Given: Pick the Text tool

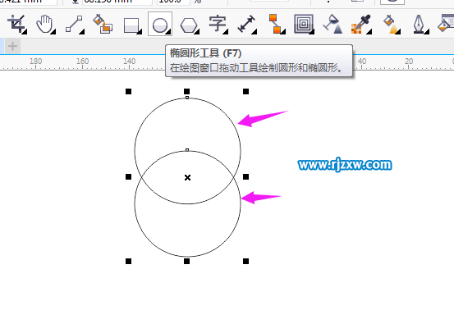Looking at the screenshot, I should click(x=218, y=24).
